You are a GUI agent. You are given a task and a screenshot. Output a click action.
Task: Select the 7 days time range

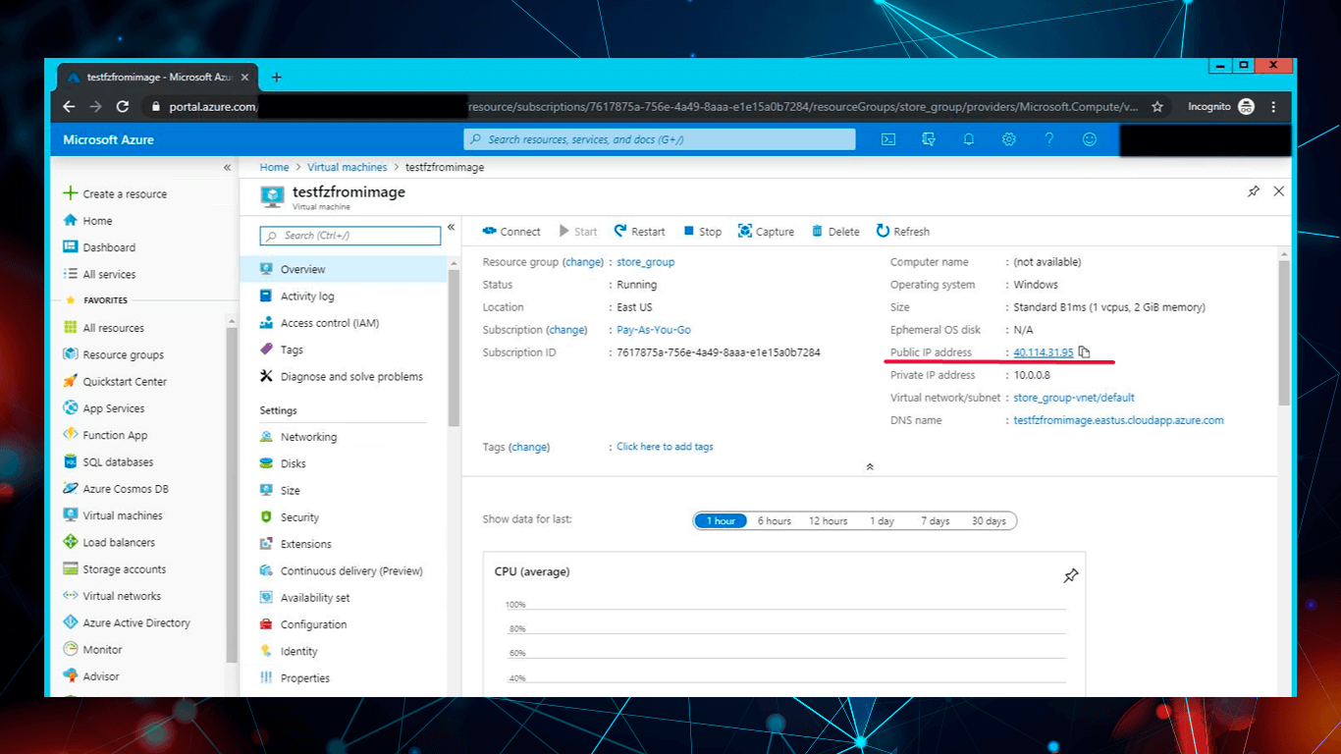click(x=935, y=520)
